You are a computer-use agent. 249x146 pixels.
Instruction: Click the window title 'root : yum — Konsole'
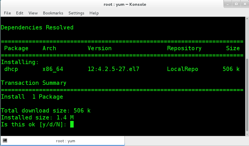point(125,4)
